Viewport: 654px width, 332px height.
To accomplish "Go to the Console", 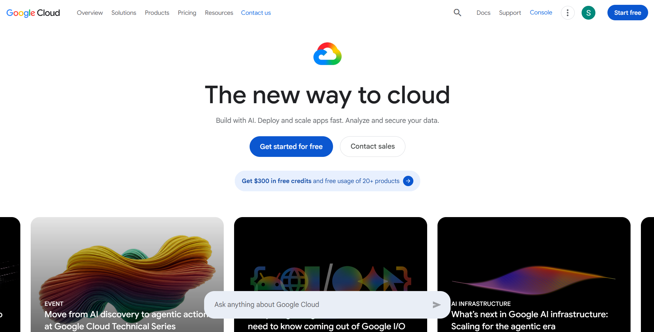I will click(x=541, y=12).
